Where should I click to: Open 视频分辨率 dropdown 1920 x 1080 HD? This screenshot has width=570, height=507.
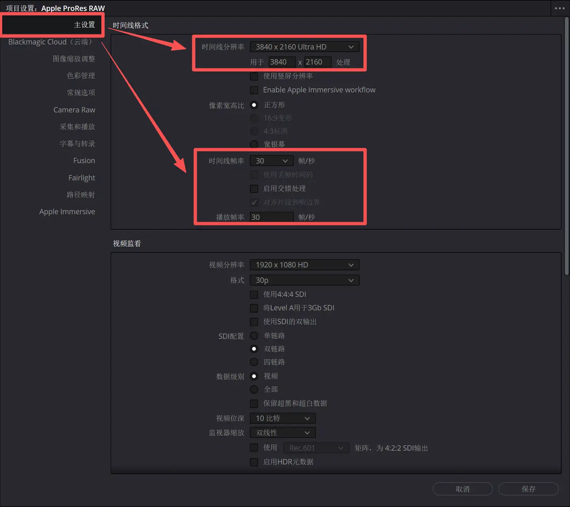coord(304,265)
